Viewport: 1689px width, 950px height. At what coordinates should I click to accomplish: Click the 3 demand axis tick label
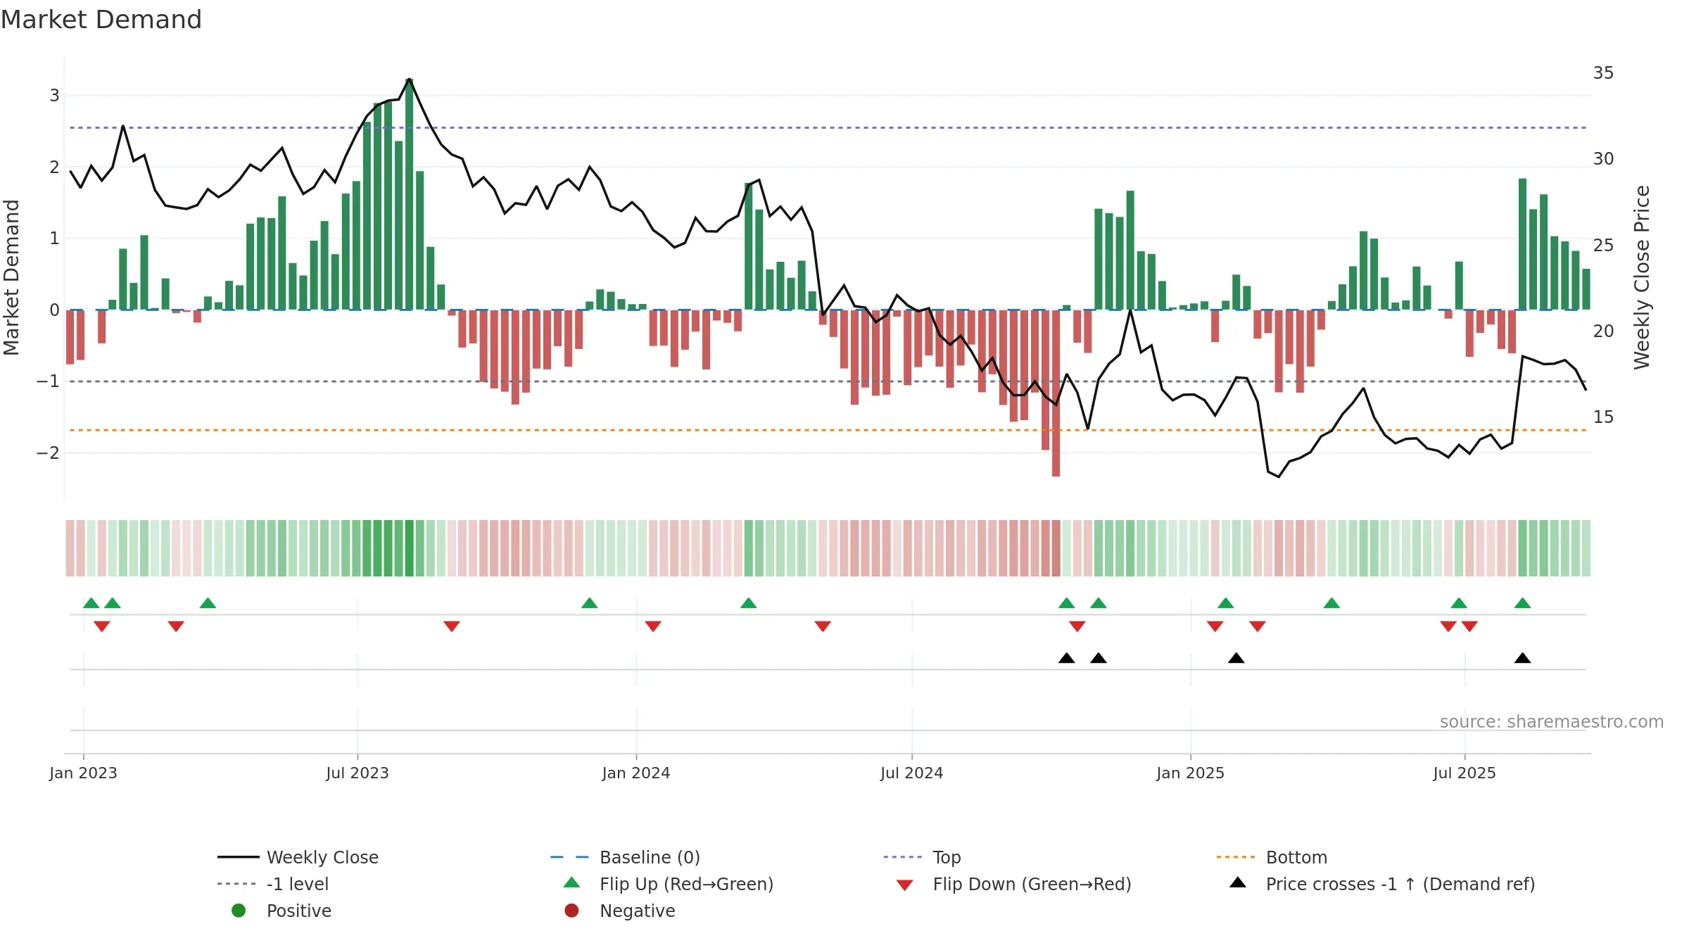[x=54, y=96]
